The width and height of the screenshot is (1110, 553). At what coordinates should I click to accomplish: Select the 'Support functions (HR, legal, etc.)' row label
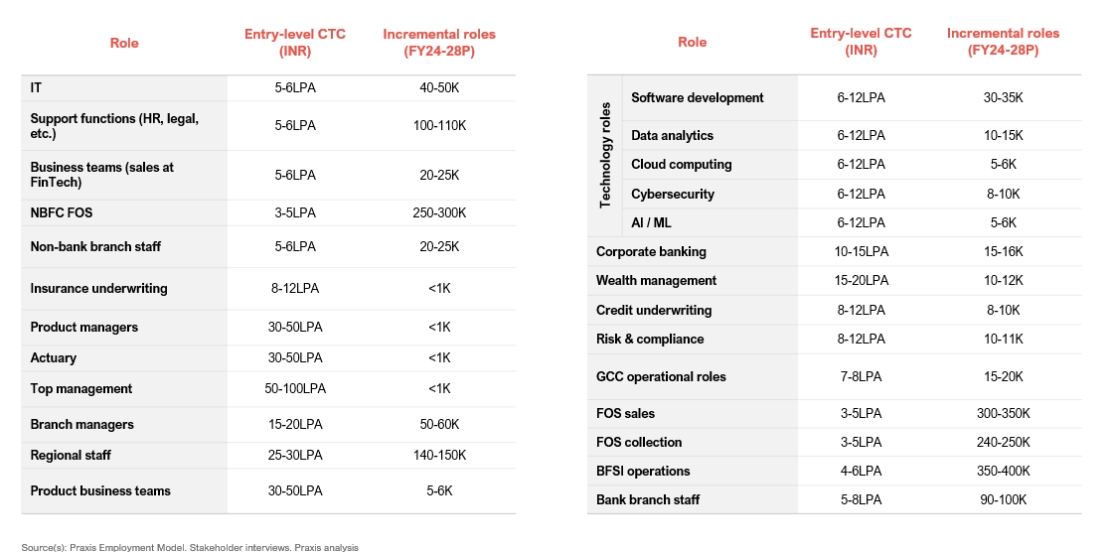[x=114, y=125]
